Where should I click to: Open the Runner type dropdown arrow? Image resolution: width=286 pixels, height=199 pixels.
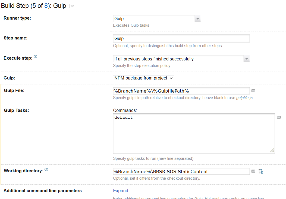(198, 19)
